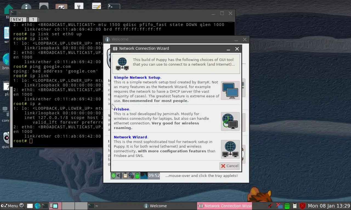Close the Welcome window
351x210 pixels.
coord(245,40)
